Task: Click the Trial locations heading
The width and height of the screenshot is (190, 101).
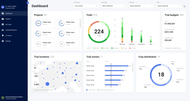Action: [x=42, y=57]
